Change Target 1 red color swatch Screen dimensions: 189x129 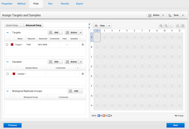pyautogui.click(x=12, y=44)
